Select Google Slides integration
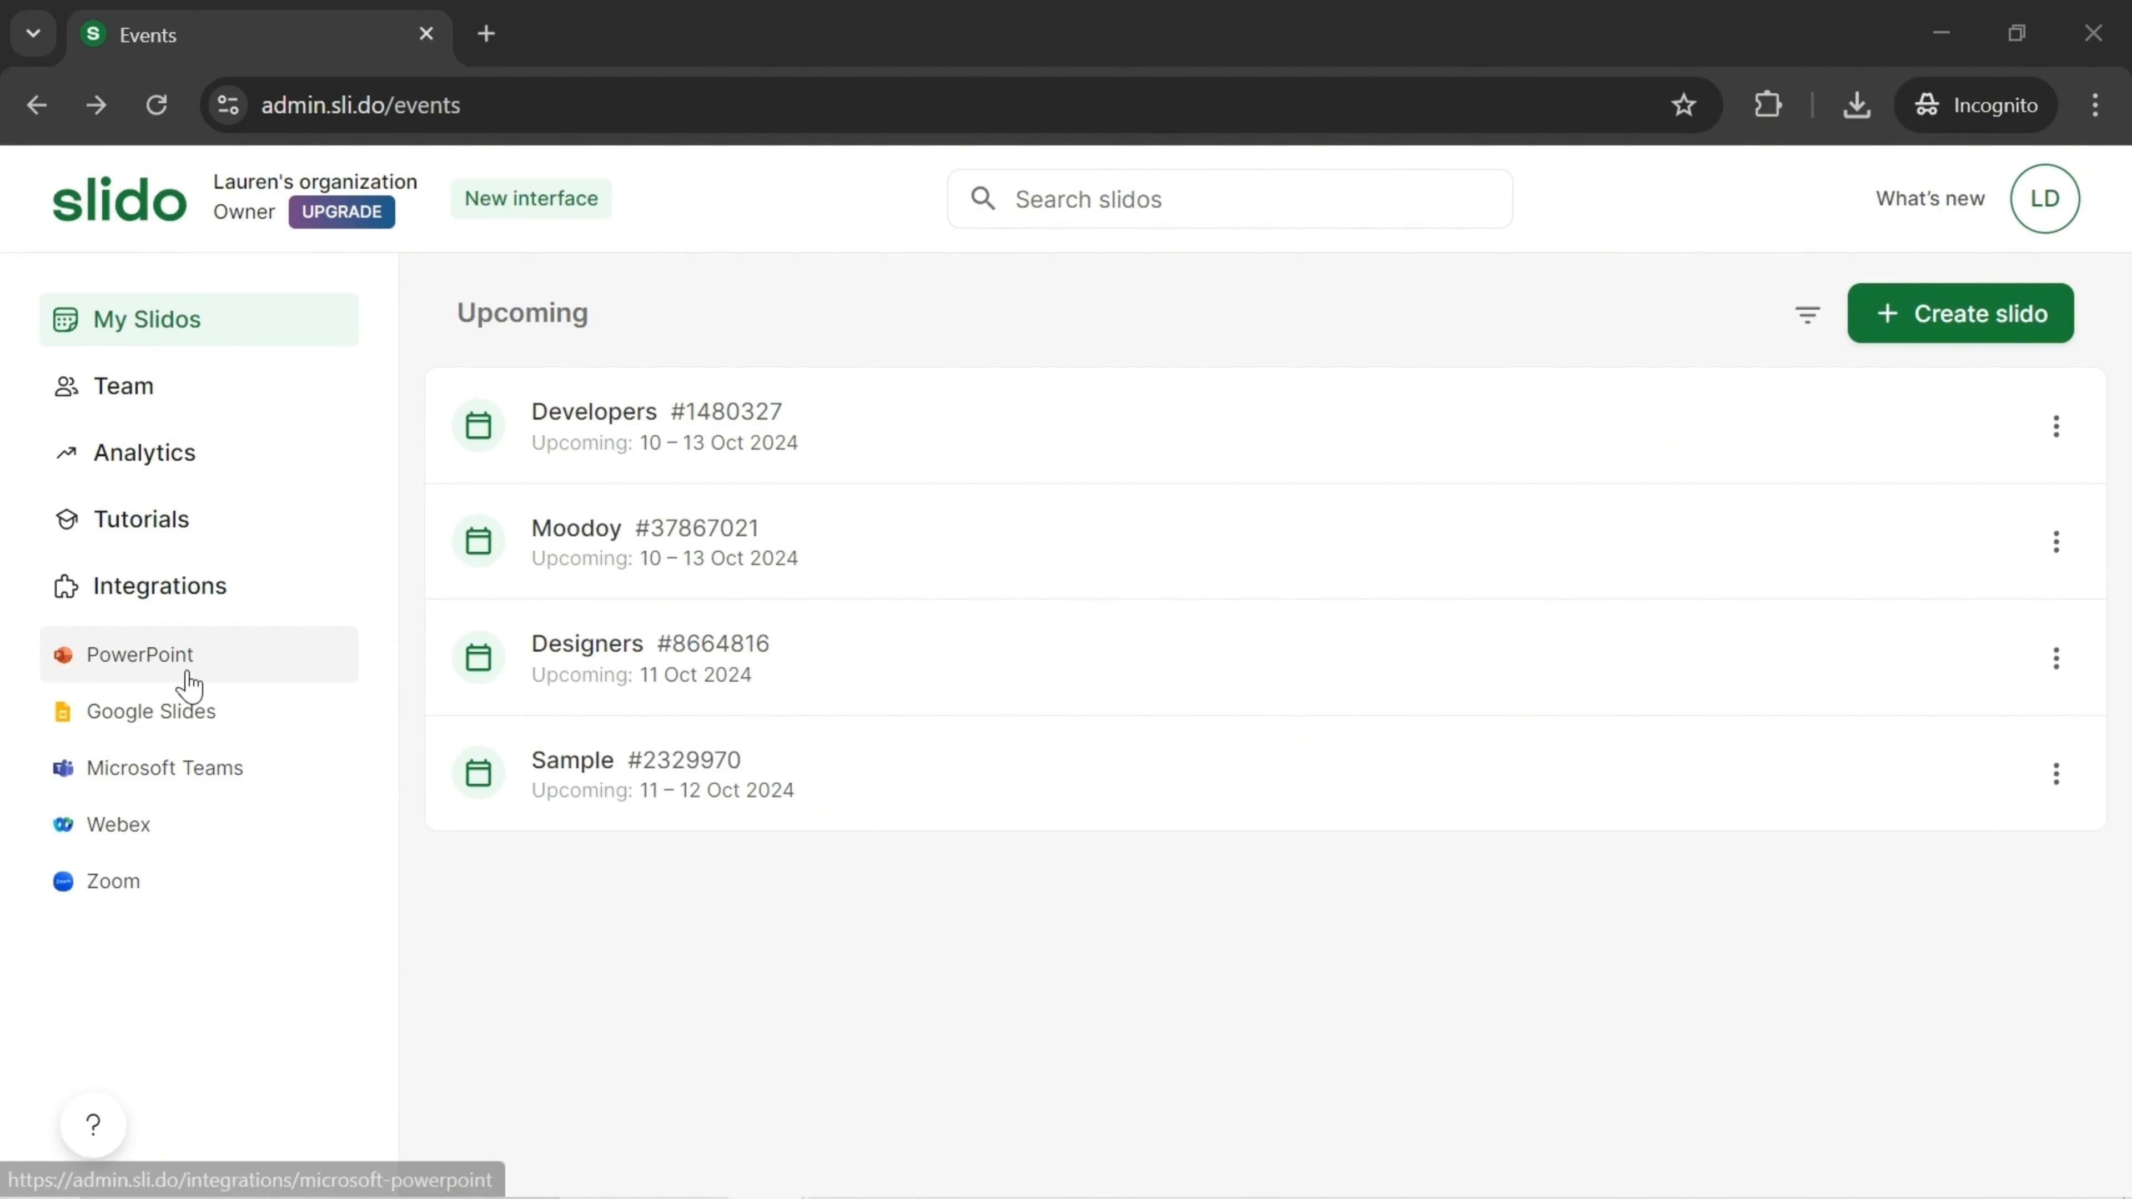This screenshot has width=2132, height=1199. tap(150, 712)
